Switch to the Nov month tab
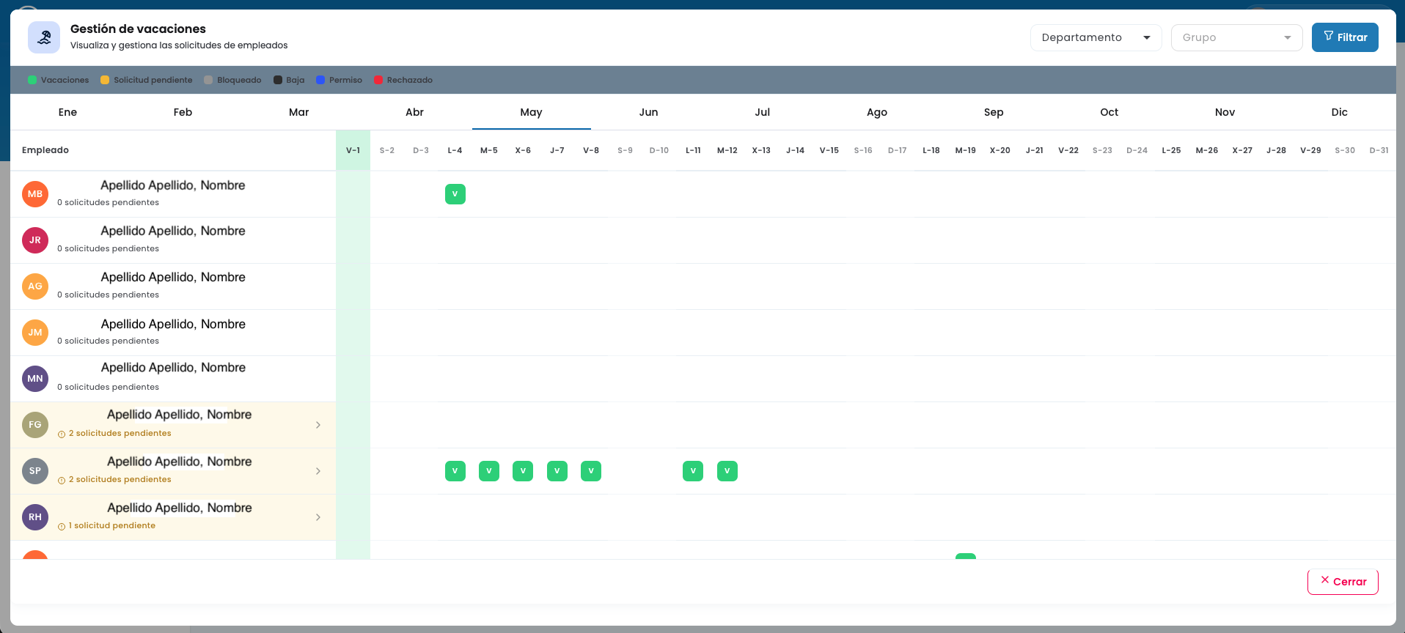Image resolution: width=1405 pixels, height=633 pixels. (x=1225, y=112)
